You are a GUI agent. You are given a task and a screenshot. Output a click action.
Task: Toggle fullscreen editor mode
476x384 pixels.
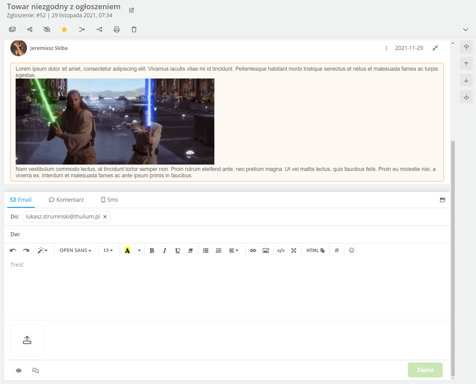click(x=294, y=250)
